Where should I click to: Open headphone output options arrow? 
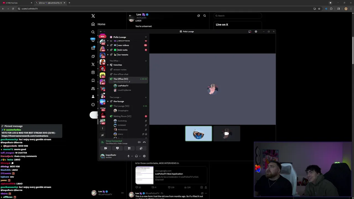click(x=140, y=156)
